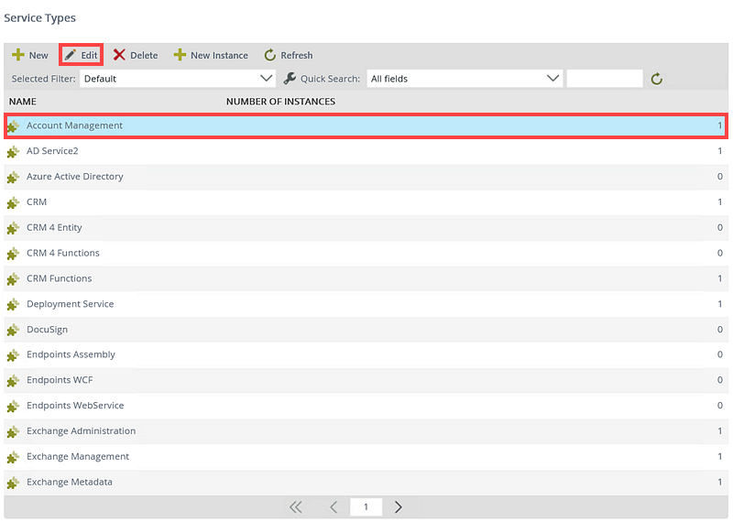Viewport: 733px width, 522px height.
Task: Click instance count for DocuSign
Action: [720, 330]
